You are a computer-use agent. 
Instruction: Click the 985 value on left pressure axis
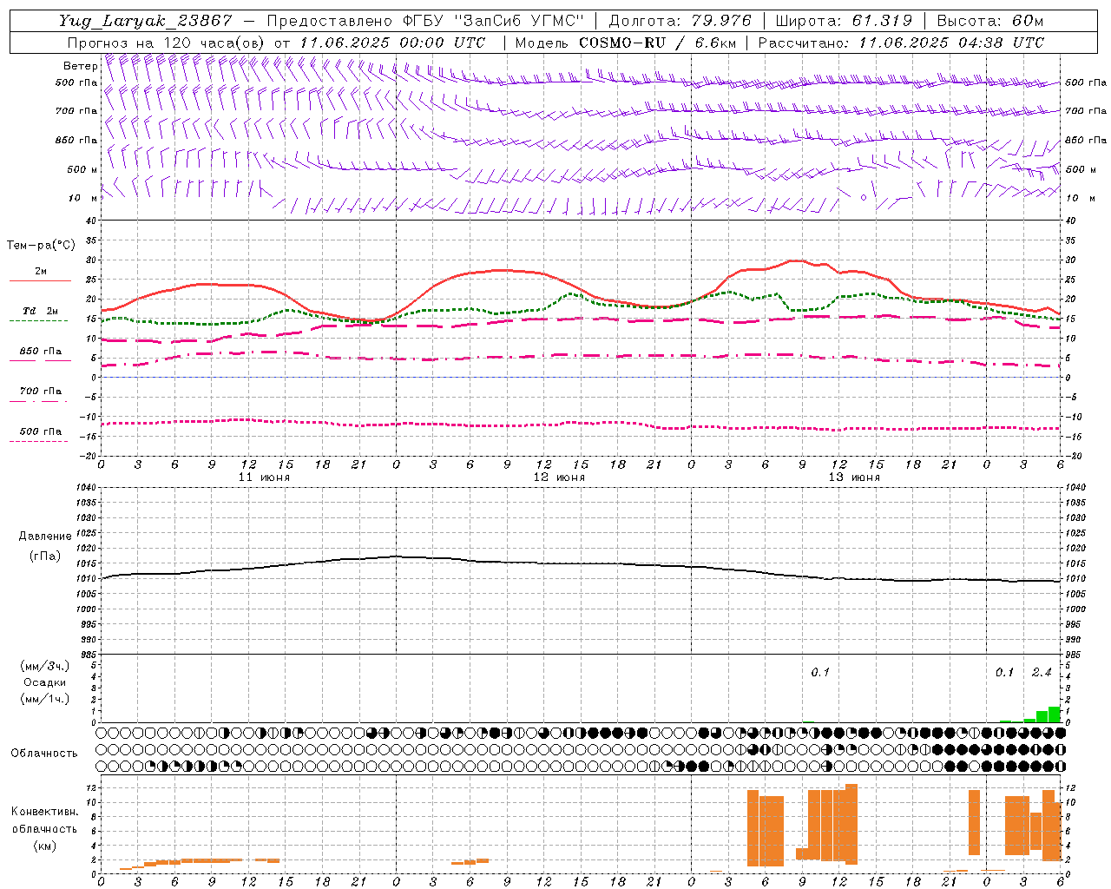tap(88, 655)
